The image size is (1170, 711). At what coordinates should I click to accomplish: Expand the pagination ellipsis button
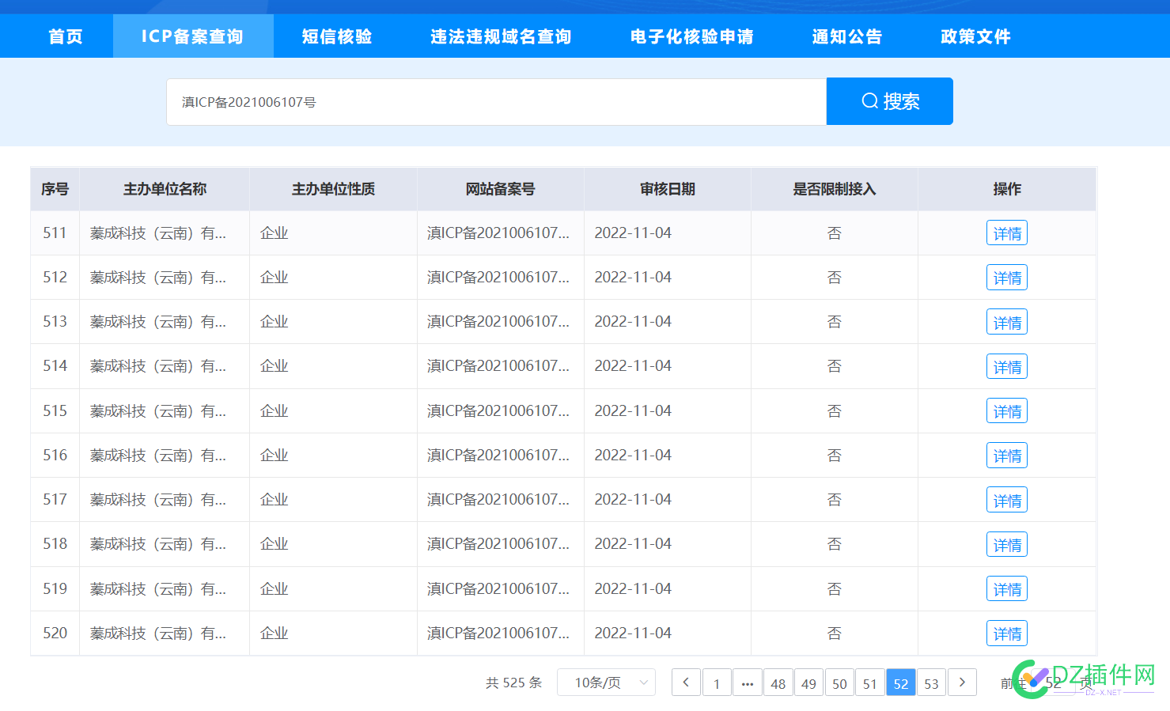pyautogui.click(x=748, y=683)
